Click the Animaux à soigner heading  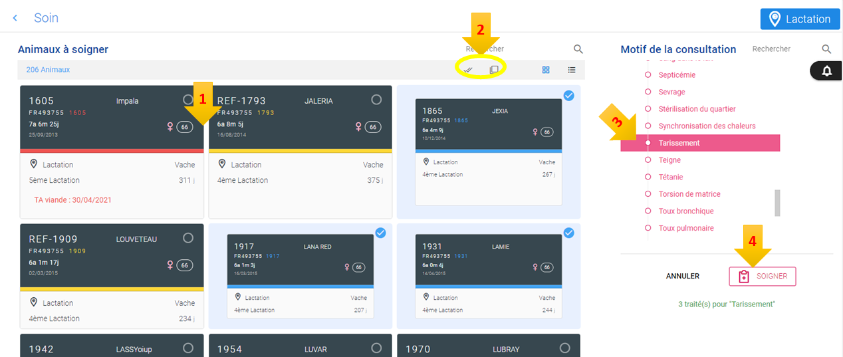[63, 49]
